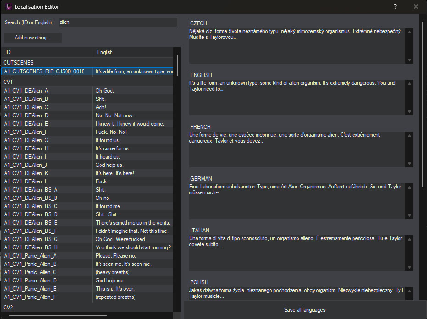Close the Localisation Editor window

point(416,6)
